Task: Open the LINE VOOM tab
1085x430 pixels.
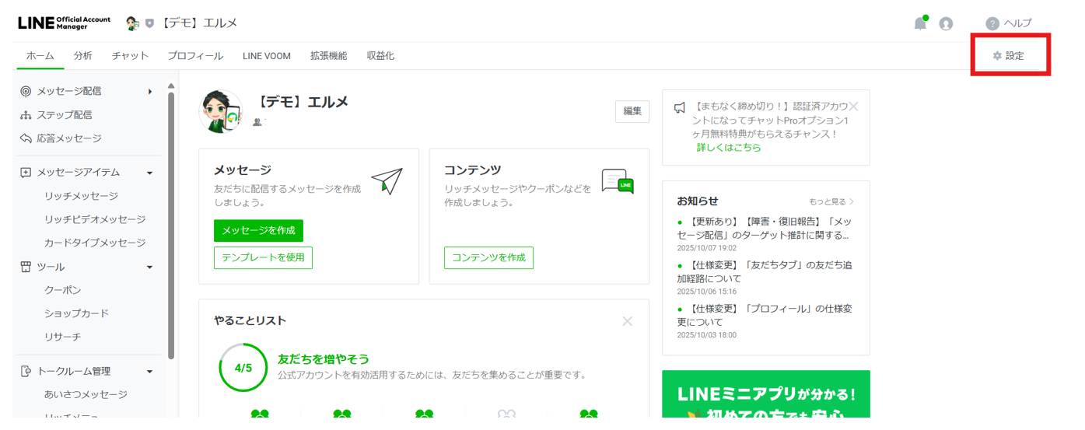Action: [266, 56]
